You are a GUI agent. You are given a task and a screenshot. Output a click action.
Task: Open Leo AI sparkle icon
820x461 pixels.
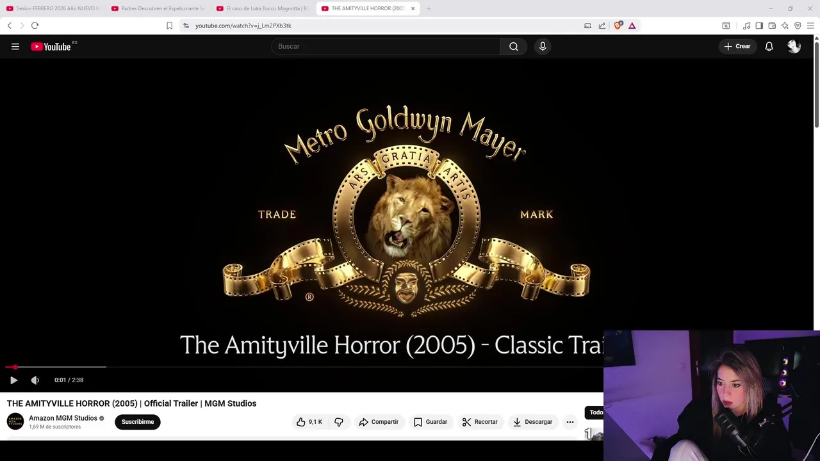[785, 26]
